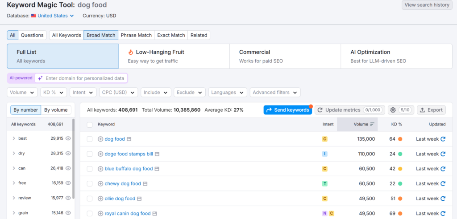The width and height of the screenshot is (457, 219).
Task: Check the 'dog food' row checkbox
Action: pyautogui.click(x=90, y=139)
